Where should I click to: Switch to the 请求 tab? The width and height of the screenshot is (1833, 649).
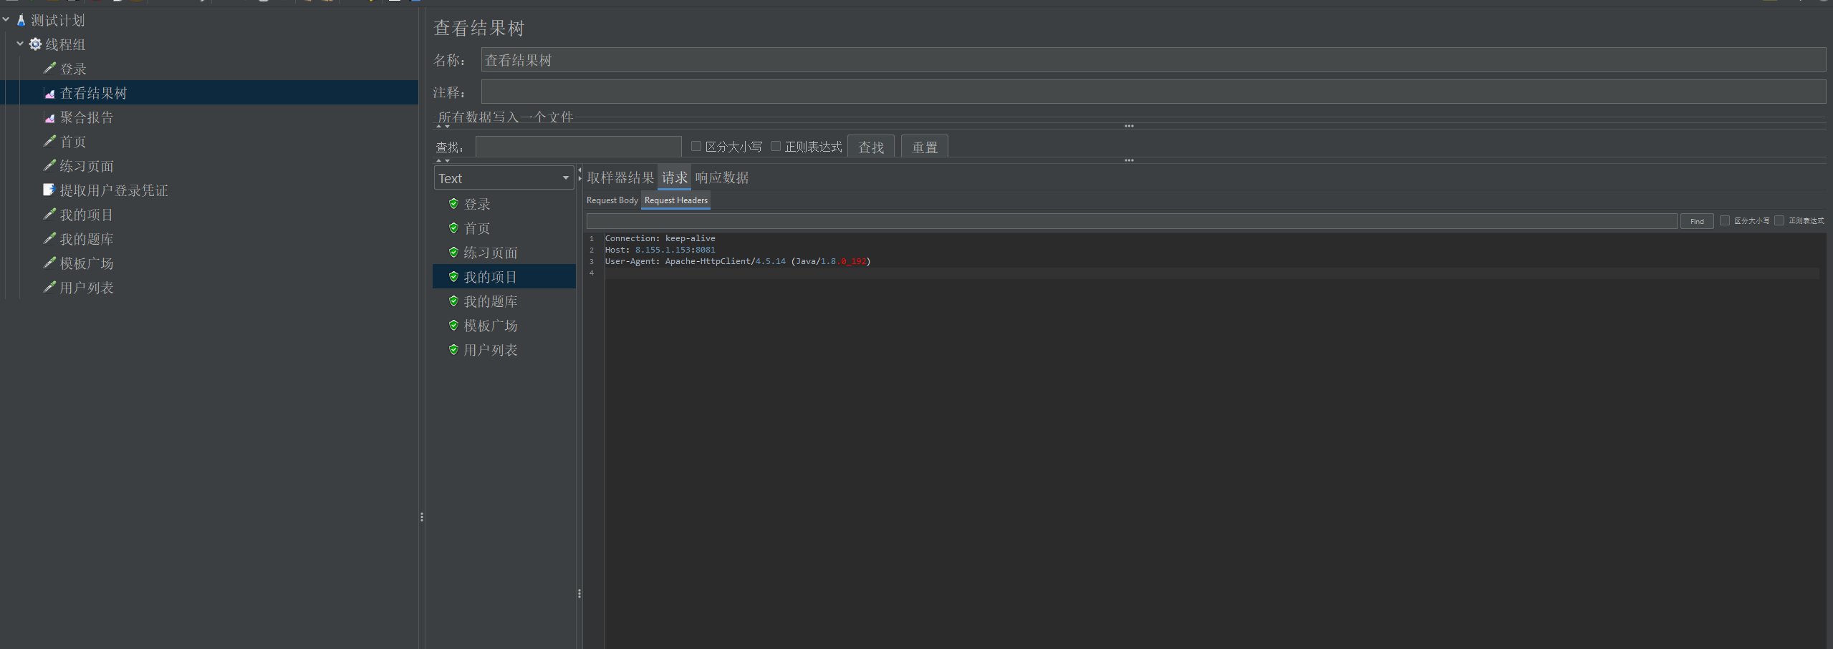[x=675, y=177]
